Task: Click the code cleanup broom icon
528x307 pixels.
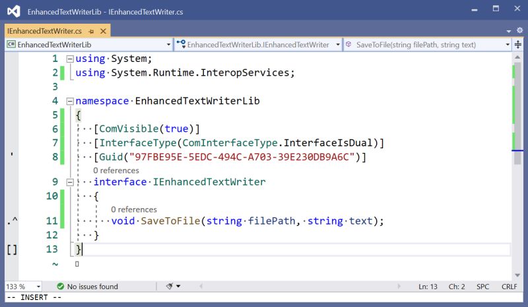Action: click(170, 287)
